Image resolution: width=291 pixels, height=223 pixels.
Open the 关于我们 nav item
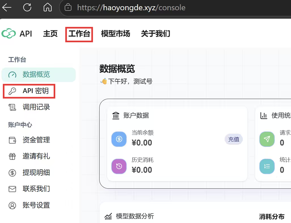(155, 34)
